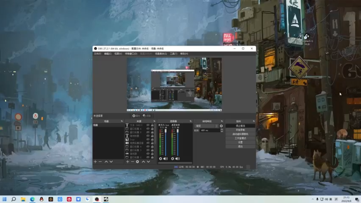Image resolution: width=361 pixels, height=203 pixels.
Task: Open Logitech G HUB desktop shortcut
Action: click(307, 39)
